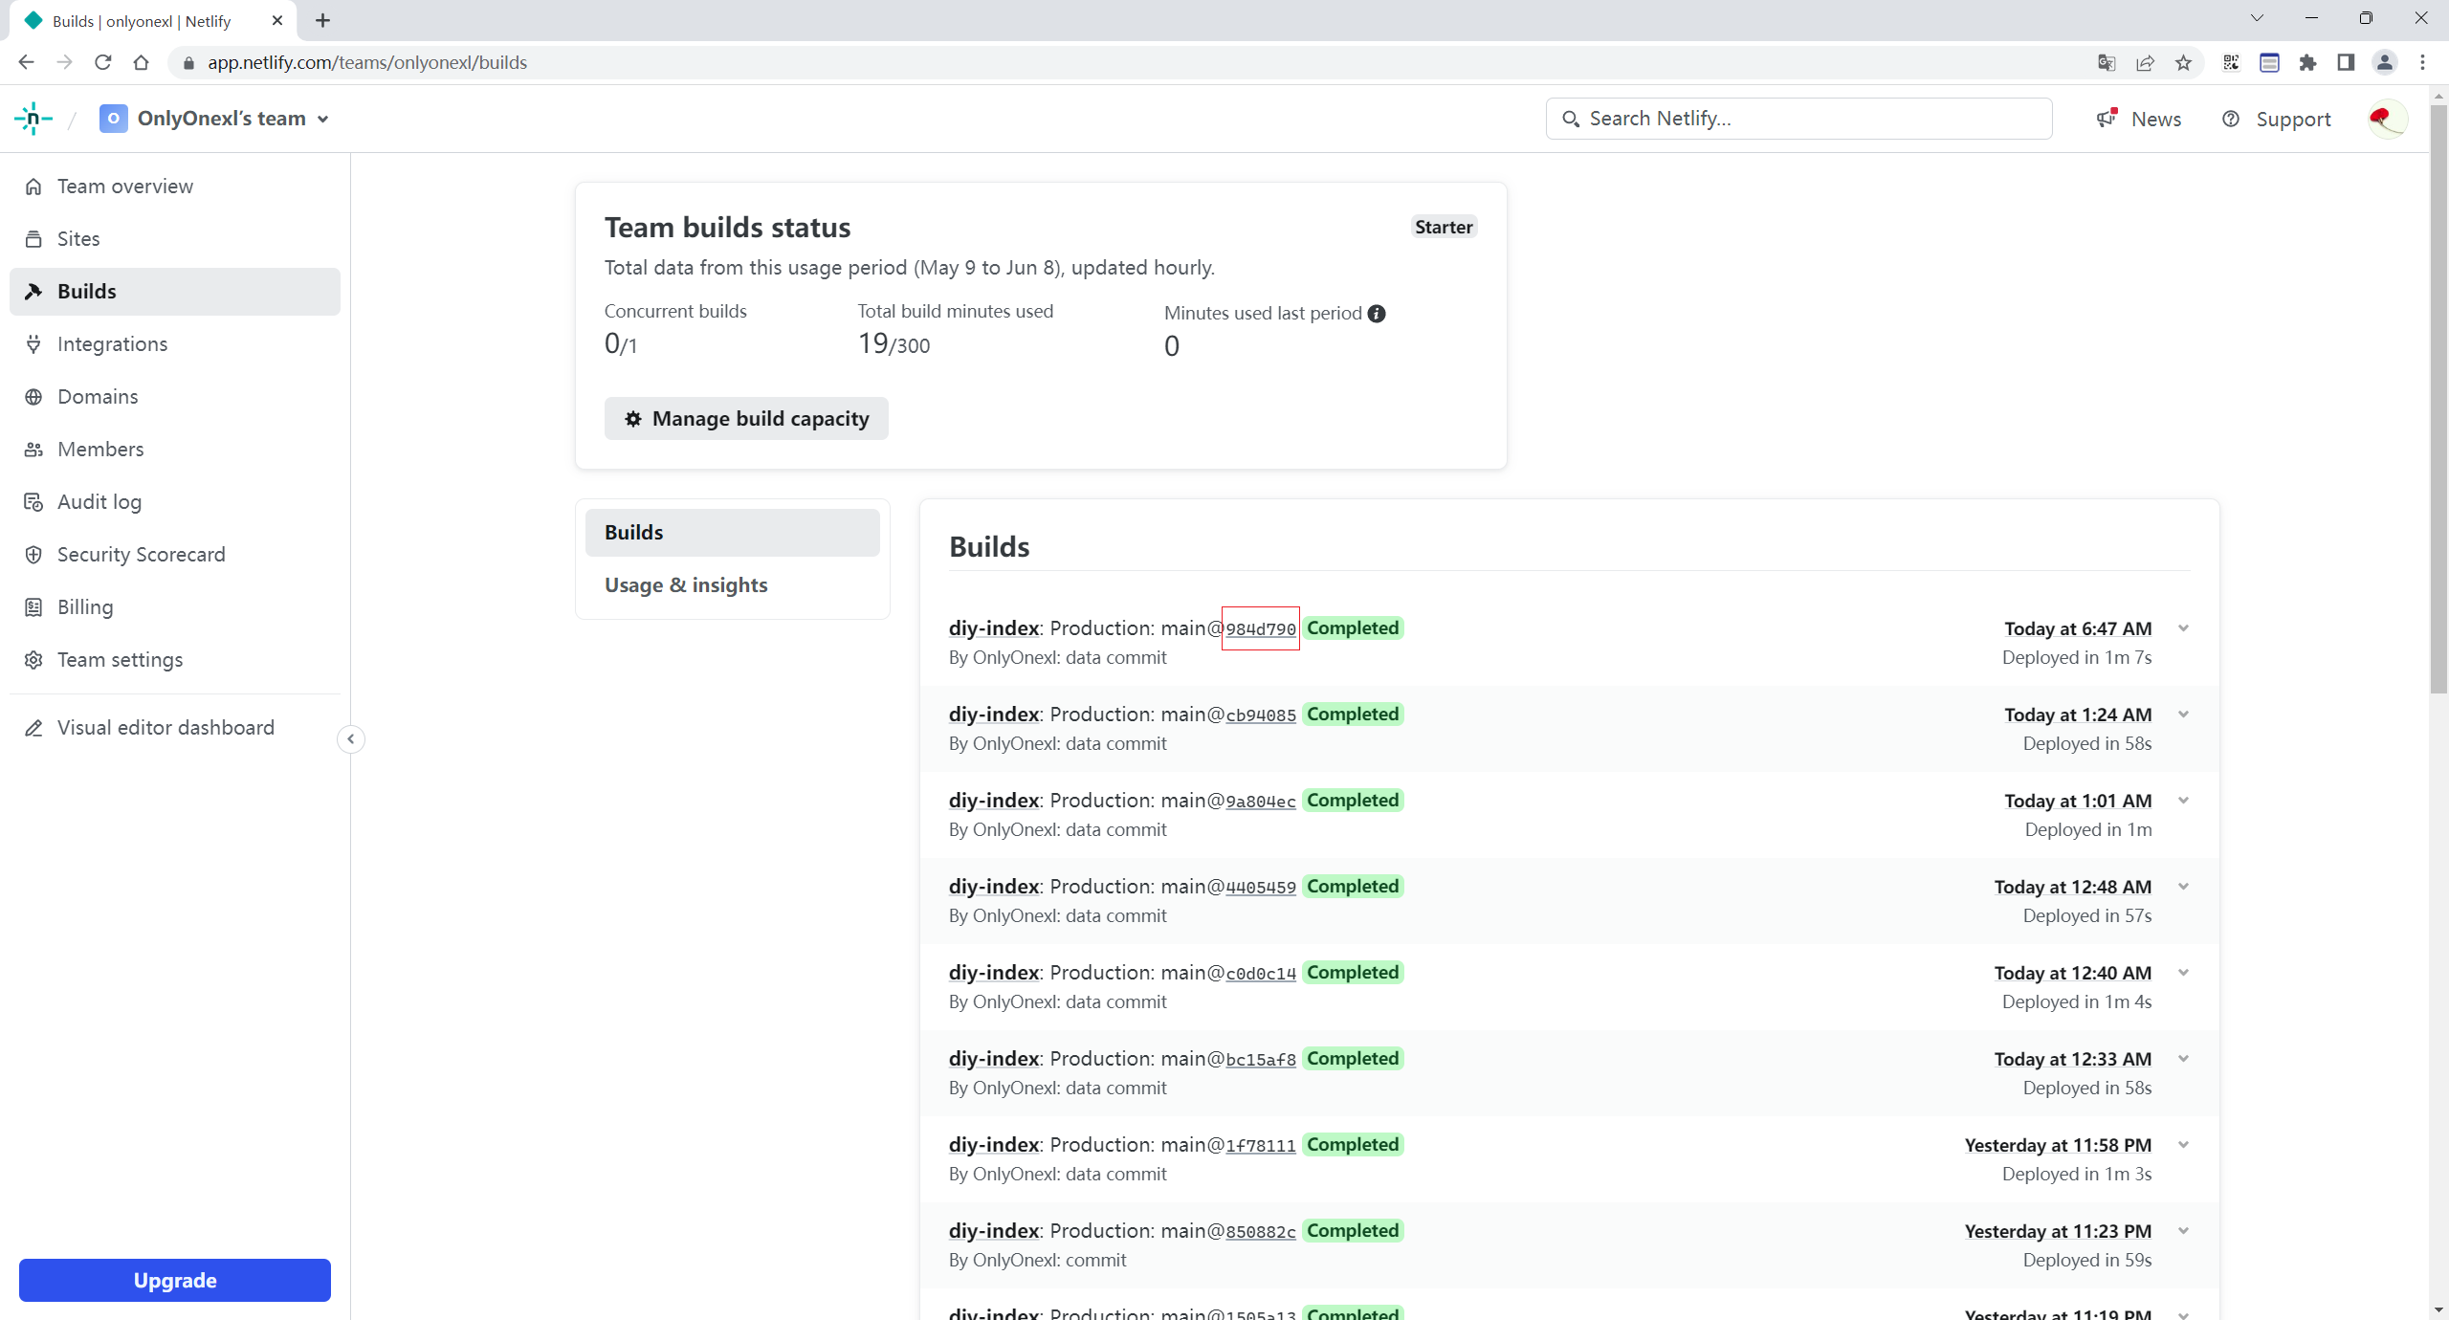
Task: Go to Team overview
Action: 175,187
